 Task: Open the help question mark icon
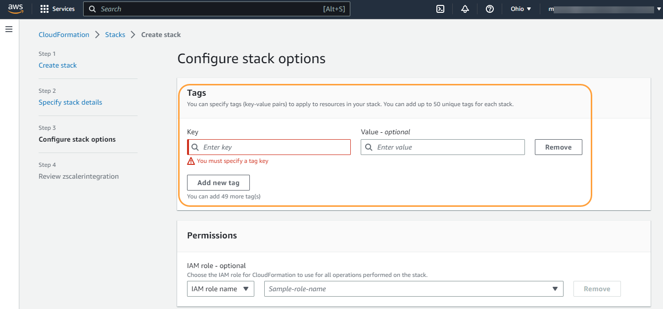pos(489,9)
